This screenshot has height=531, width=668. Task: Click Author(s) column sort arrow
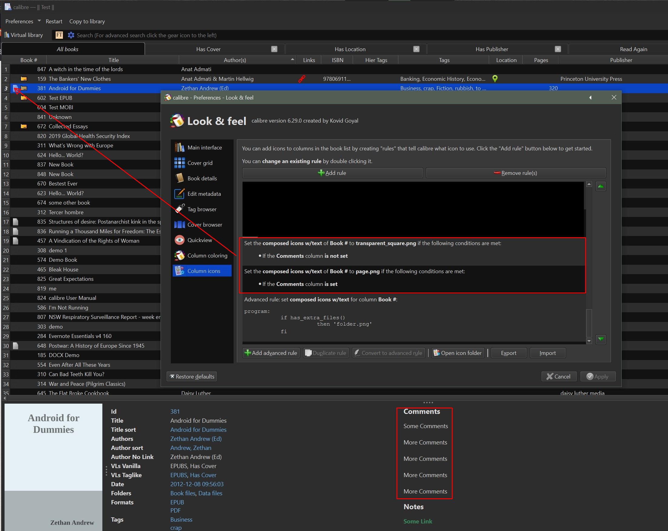point(292,59)
